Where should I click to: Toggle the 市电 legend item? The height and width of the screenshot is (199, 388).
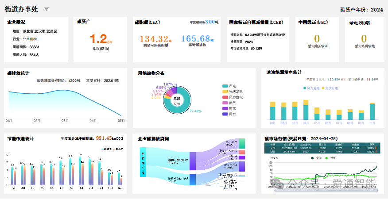coord(229,86)
